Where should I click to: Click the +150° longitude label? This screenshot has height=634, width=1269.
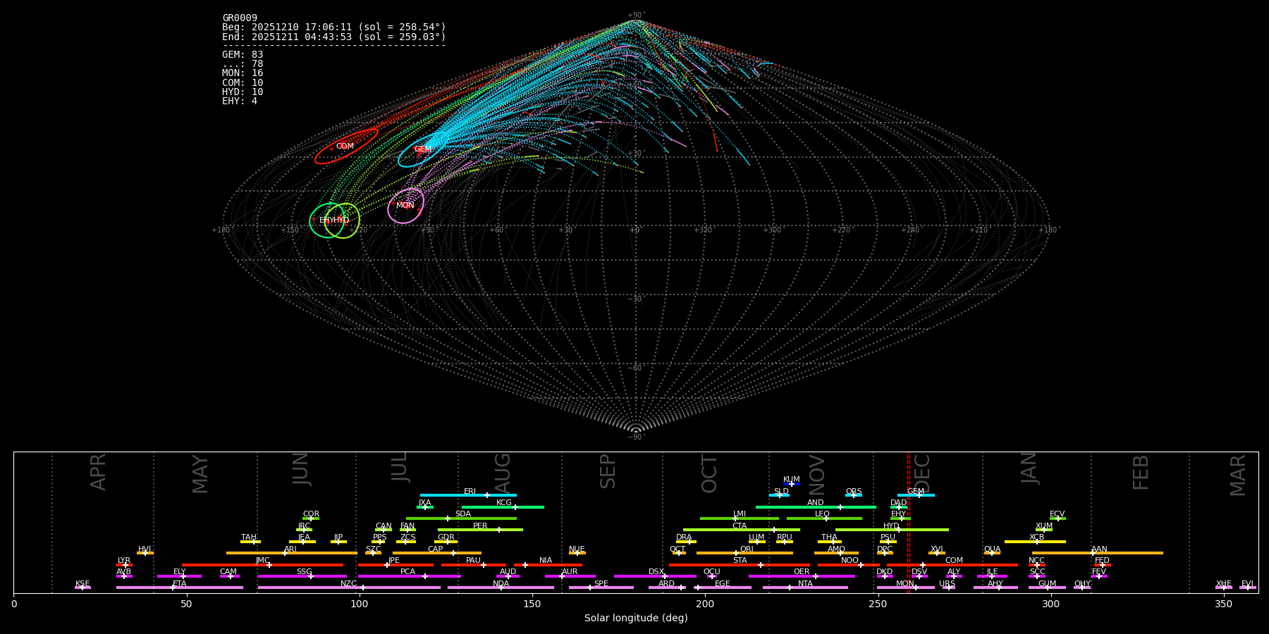pyautogui.click(x=290, y=230)
